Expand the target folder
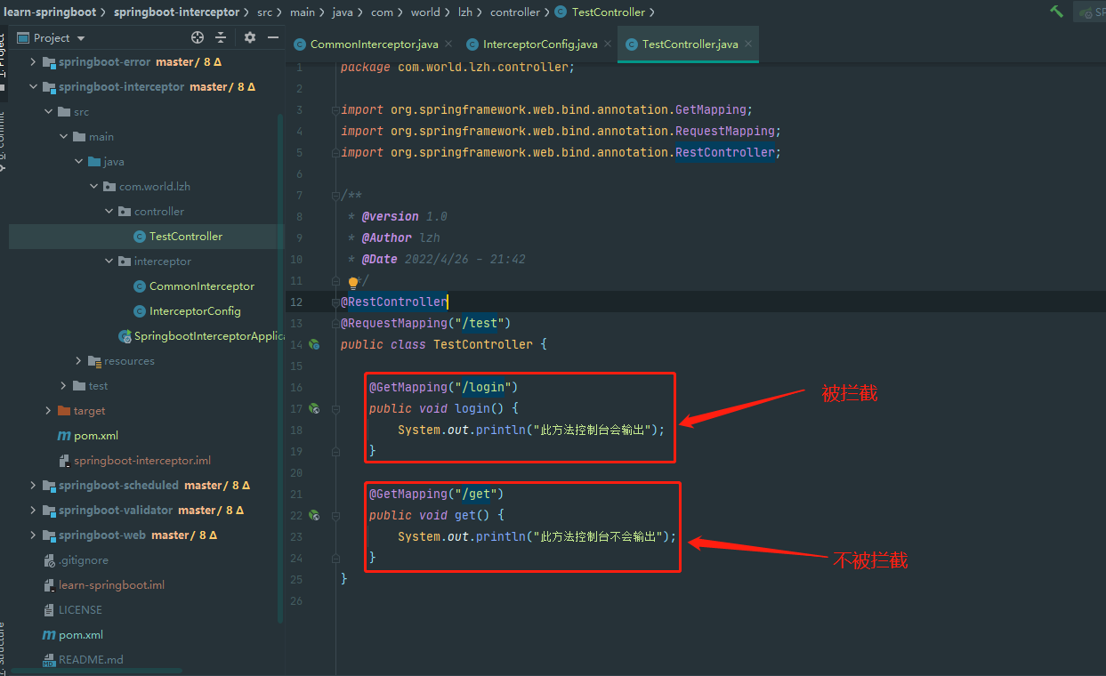 [x=48, y=411]
